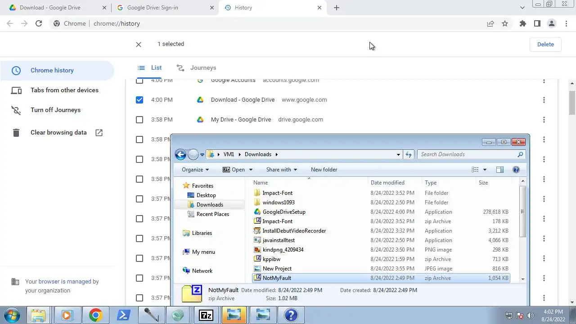Reload the history page
The height and width of the screenshot is (324, 576).
click(x=39, y=23)
